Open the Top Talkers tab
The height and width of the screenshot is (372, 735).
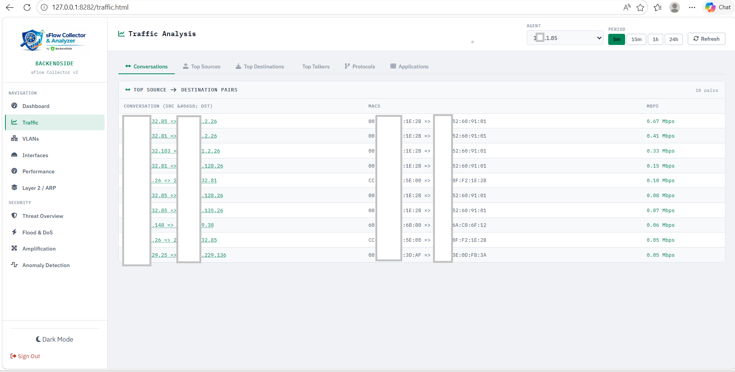pyautogui.click(x=316, y=66)
